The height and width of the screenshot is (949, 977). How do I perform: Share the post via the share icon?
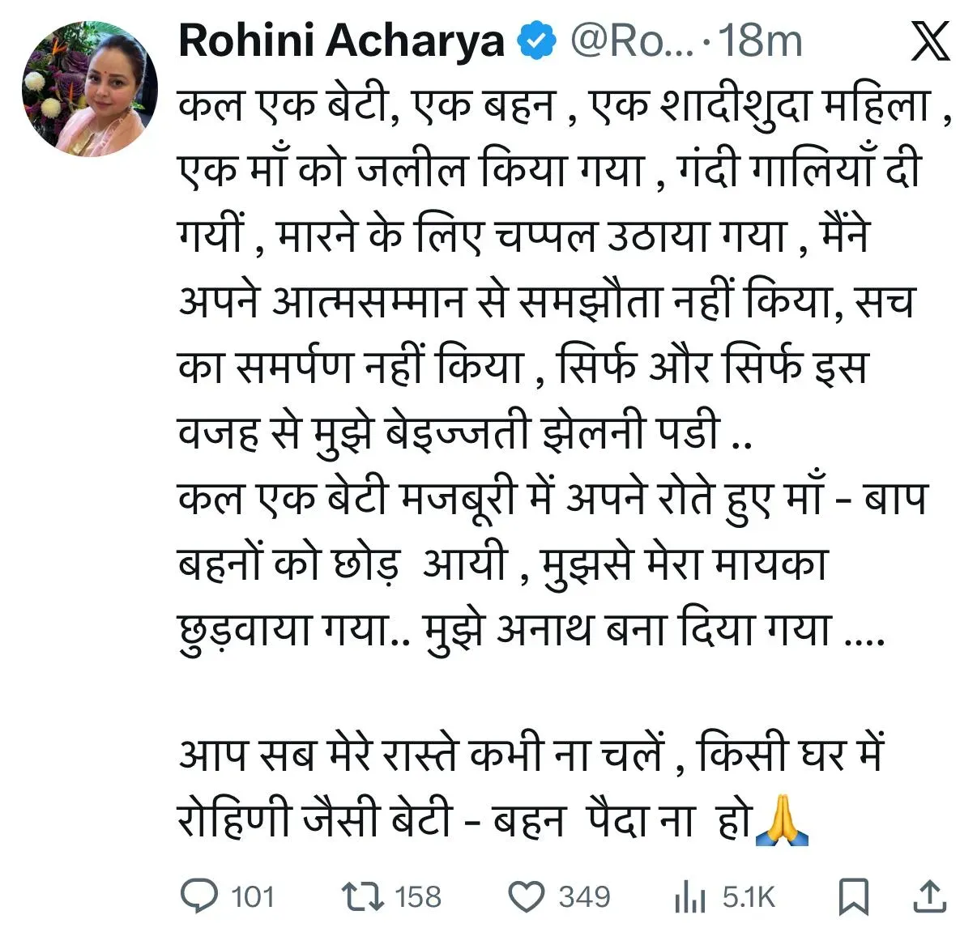(x=930, y=897)
